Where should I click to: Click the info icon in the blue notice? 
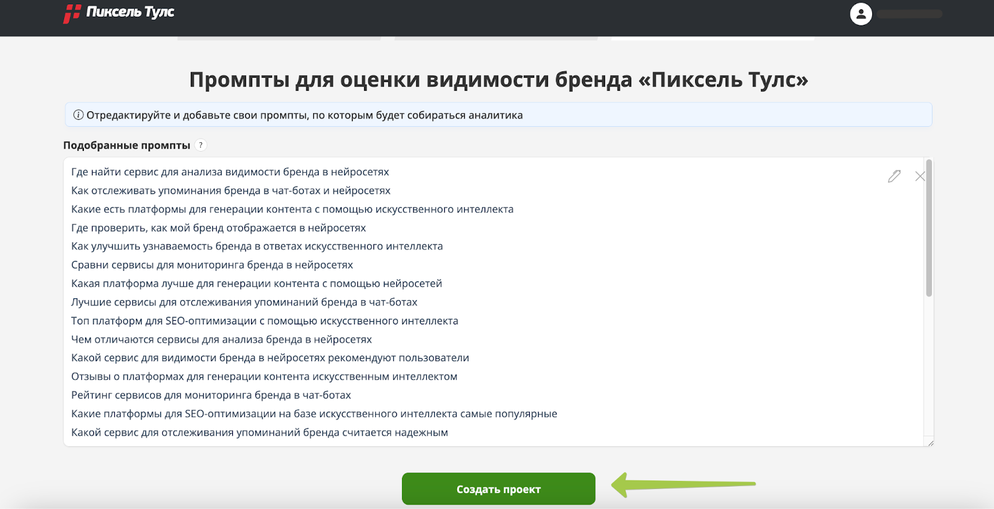pos(78,115)
